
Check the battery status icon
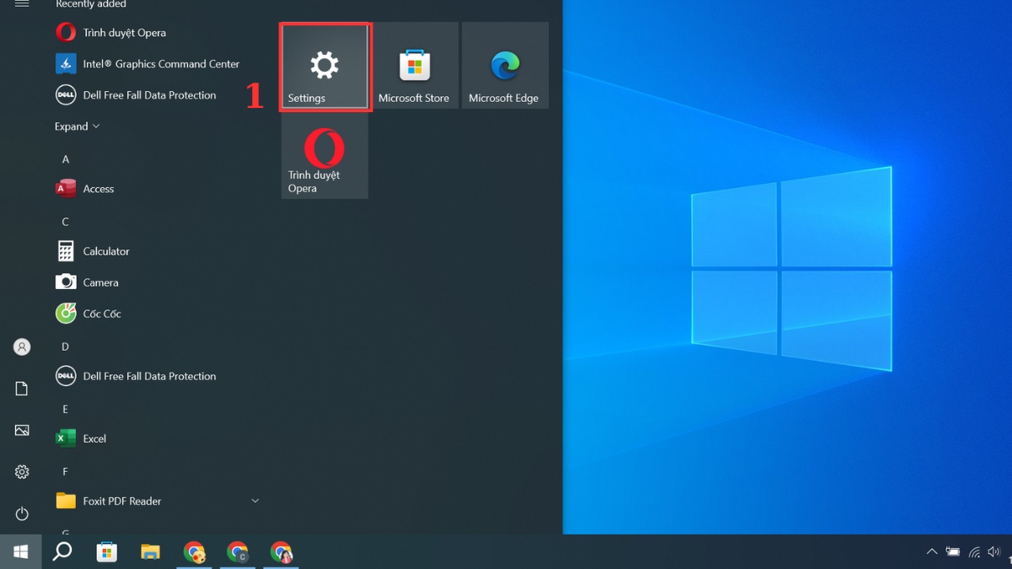(953, 552)
